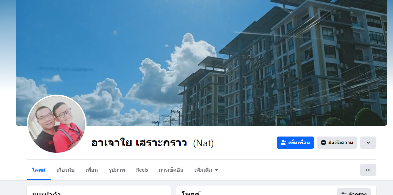
Task: Click the แนะนำตัว intro card heading
Action: (46, 193)
